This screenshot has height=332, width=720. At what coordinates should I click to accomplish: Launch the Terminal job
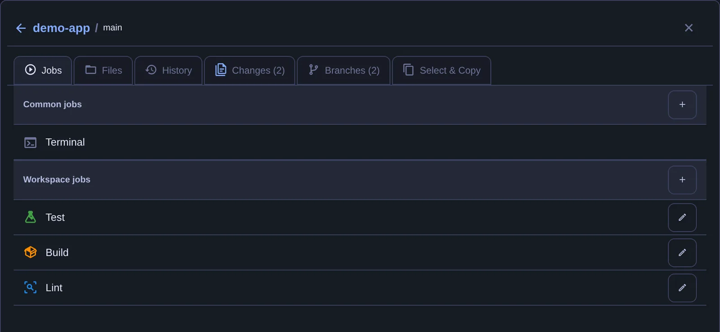[360, 142]
